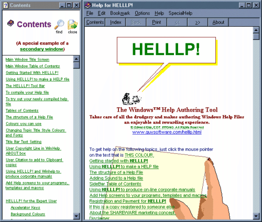Viewport: 262px width, 222px height.
Task: Open the Bookmark menu
Action: (x=120, y=13)
